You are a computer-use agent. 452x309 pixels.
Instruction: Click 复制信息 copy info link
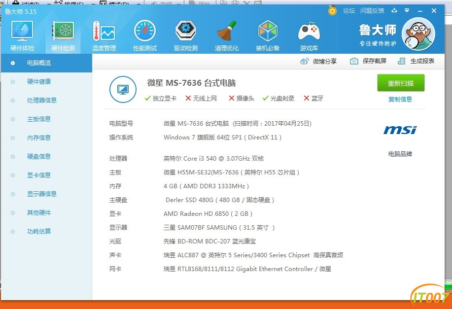click(x=400, y=99)
